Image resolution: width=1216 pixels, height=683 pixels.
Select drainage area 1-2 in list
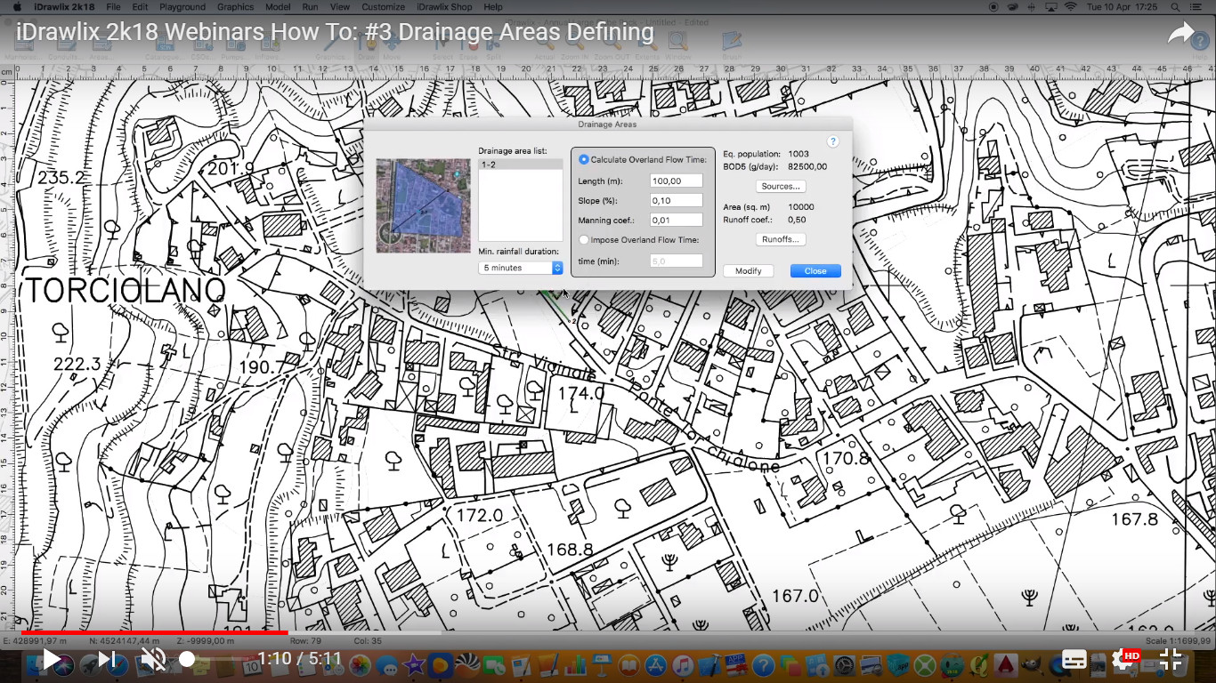point(521,165)
